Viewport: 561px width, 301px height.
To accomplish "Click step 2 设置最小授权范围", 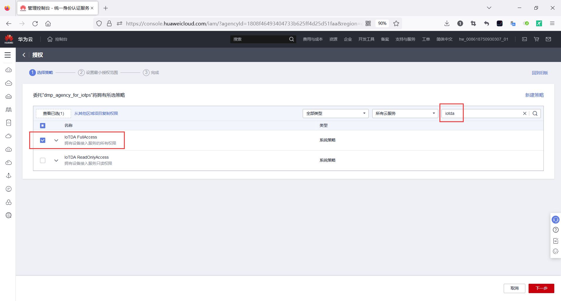I will (98, 72).
